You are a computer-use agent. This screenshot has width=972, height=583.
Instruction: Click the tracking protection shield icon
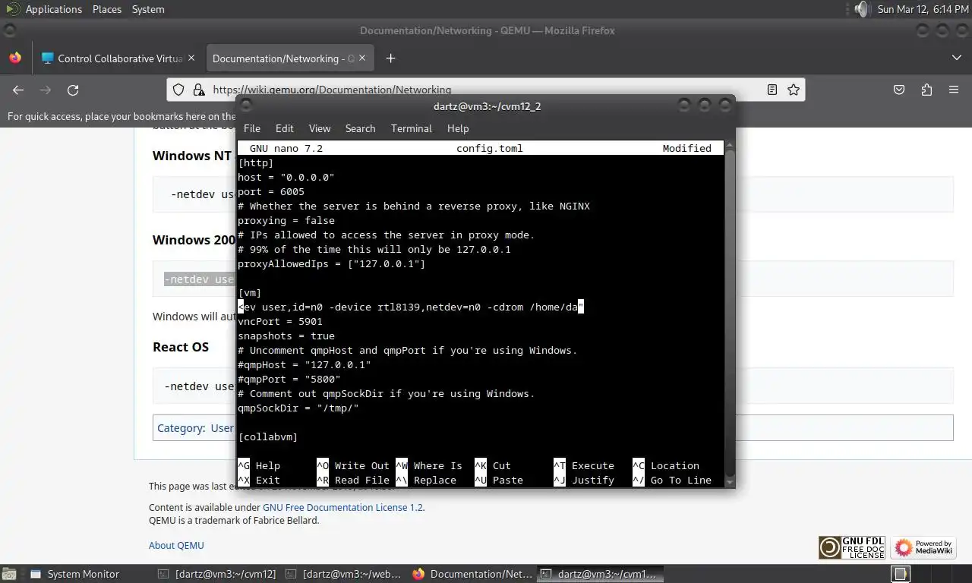pos(178,90)
